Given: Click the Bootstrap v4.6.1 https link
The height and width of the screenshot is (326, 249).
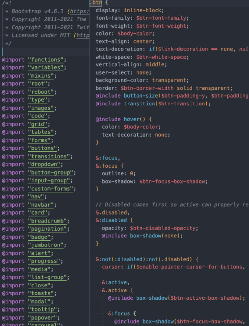Looking at the screenshot, I should 81,11.
